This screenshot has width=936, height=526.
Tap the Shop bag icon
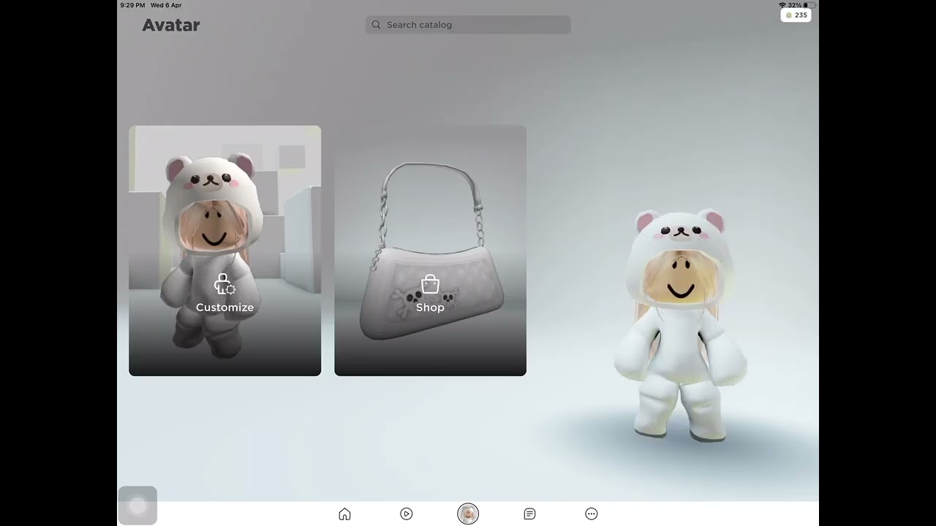coord(430,284)
